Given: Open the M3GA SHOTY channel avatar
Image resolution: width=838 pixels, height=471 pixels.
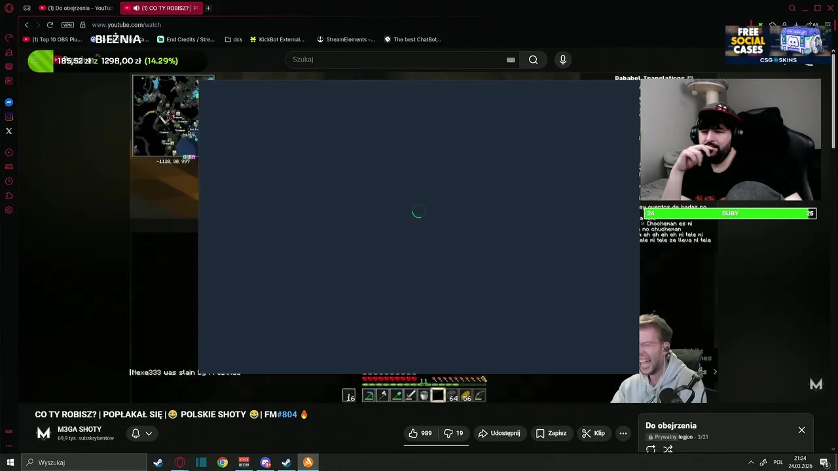Looking at the screenshot, I should (x=43, y=433).
